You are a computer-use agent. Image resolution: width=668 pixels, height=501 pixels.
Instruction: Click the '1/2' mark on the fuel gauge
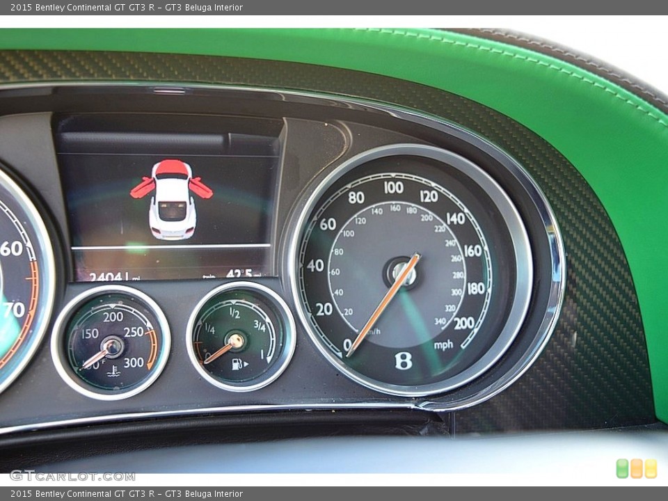tap(234, 313)
